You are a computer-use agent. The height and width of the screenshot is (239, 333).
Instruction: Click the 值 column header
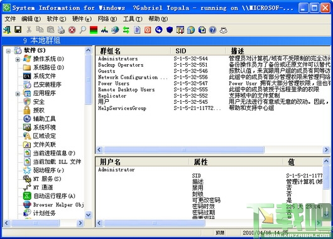(x=303, y=162)
